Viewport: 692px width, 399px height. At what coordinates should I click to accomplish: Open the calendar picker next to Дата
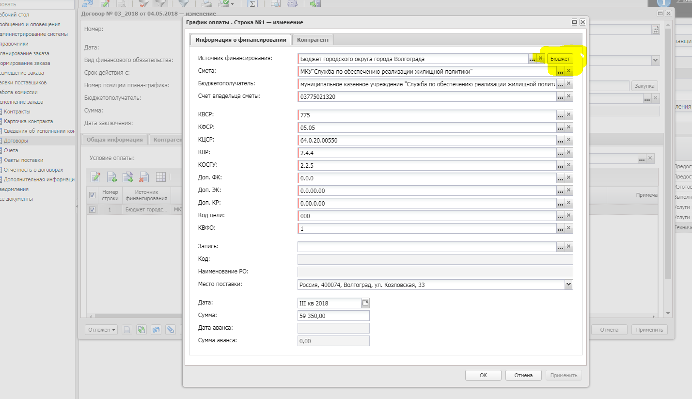365,303
